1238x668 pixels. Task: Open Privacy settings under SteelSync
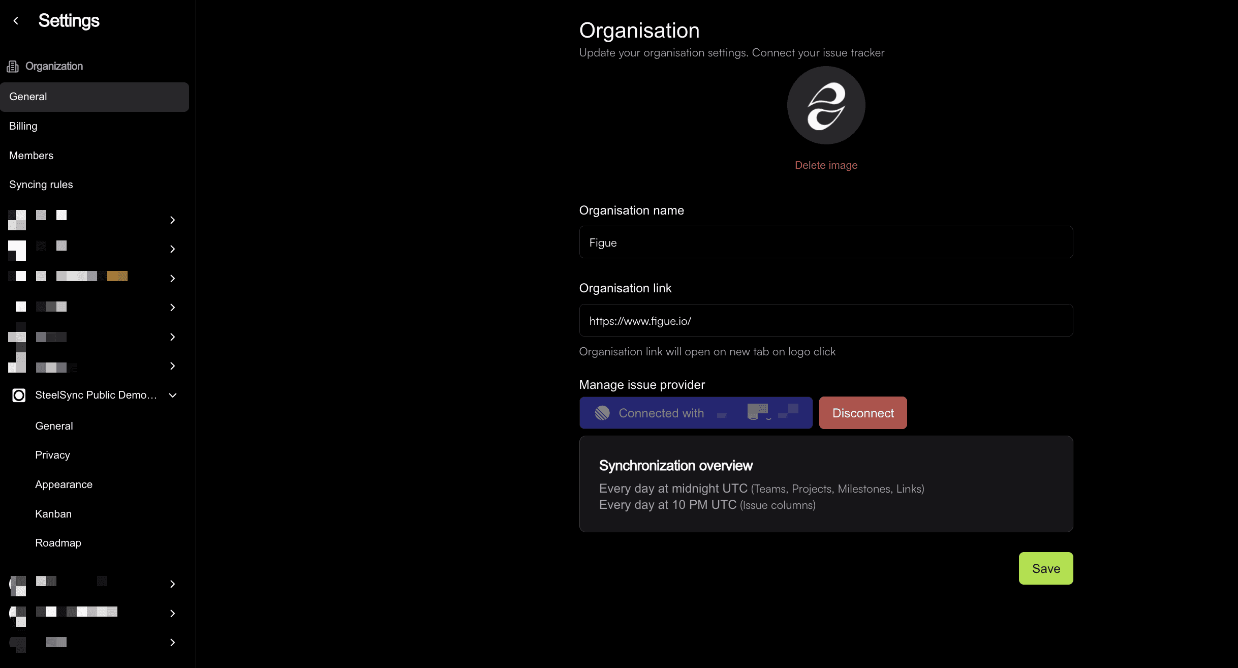tap(52, 454)
